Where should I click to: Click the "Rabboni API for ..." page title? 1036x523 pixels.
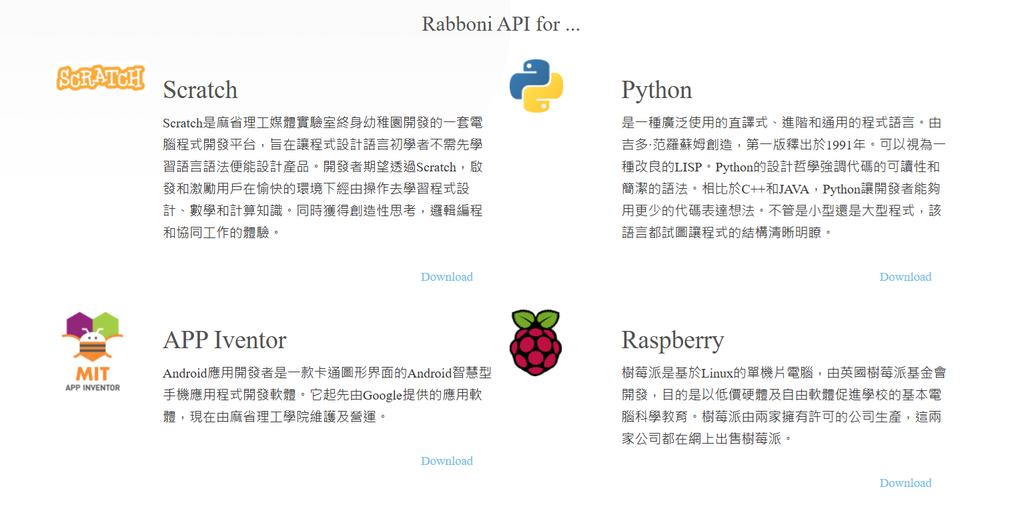(x=500, y=24)
